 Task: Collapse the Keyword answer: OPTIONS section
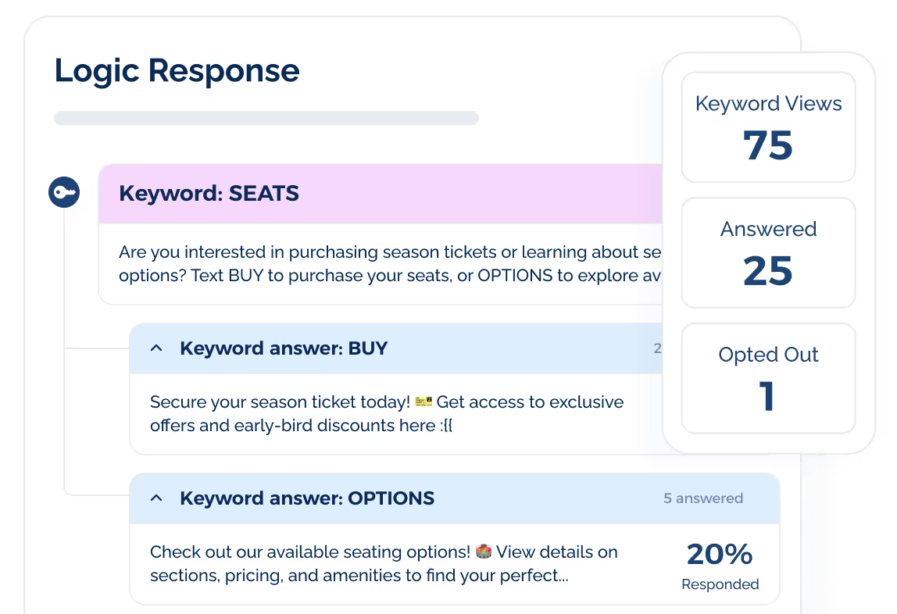click(x=155, y=498)
